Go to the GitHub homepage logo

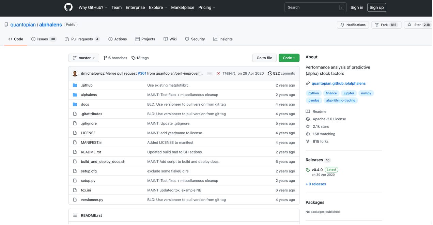(x=68, y=7)
